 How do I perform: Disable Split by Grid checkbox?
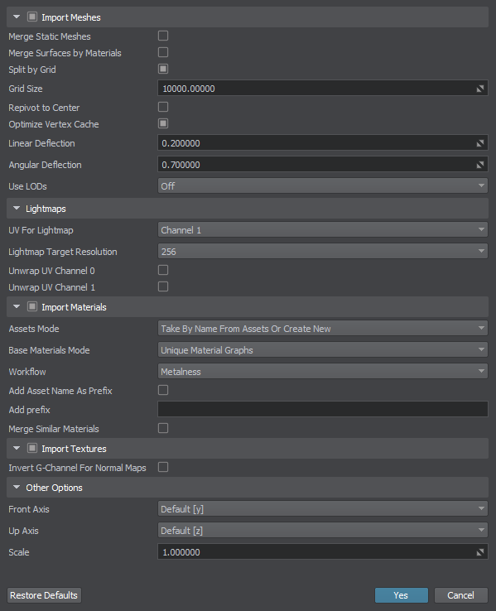click(x=163, y=69)
